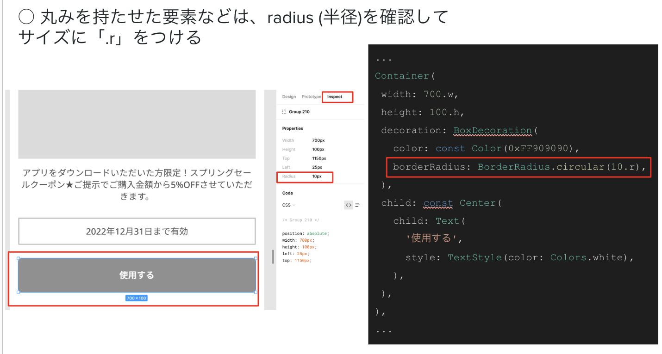Screen dimensions: 662x354
Task: Click the 'height: 100.h,' code line
Action: click(x=423, y=112)
